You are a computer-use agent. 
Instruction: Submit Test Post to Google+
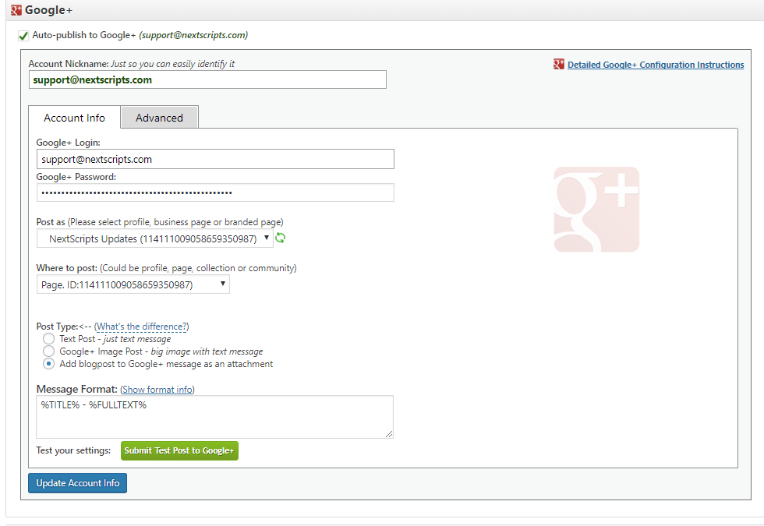click(x=179, y=450)
